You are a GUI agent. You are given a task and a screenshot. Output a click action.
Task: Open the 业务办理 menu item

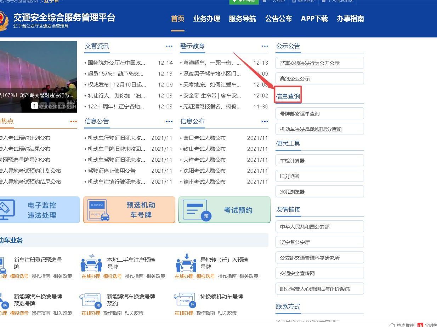click(x=207, y=19)
